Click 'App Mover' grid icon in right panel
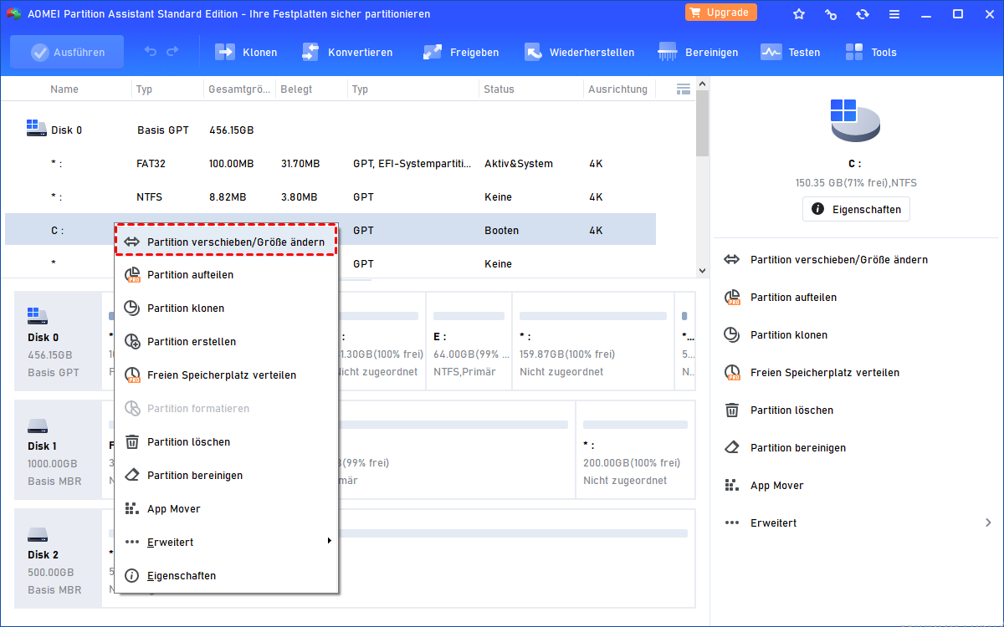Image resolution: width=1004 pixels, height=627 pixels. coord(732,485)
